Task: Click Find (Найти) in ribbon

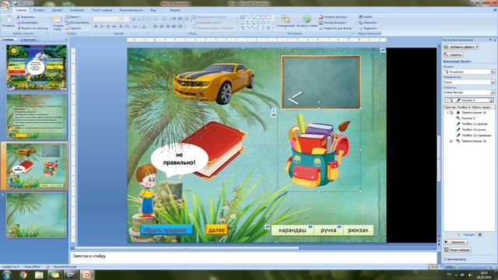Action: click(365, 17)
